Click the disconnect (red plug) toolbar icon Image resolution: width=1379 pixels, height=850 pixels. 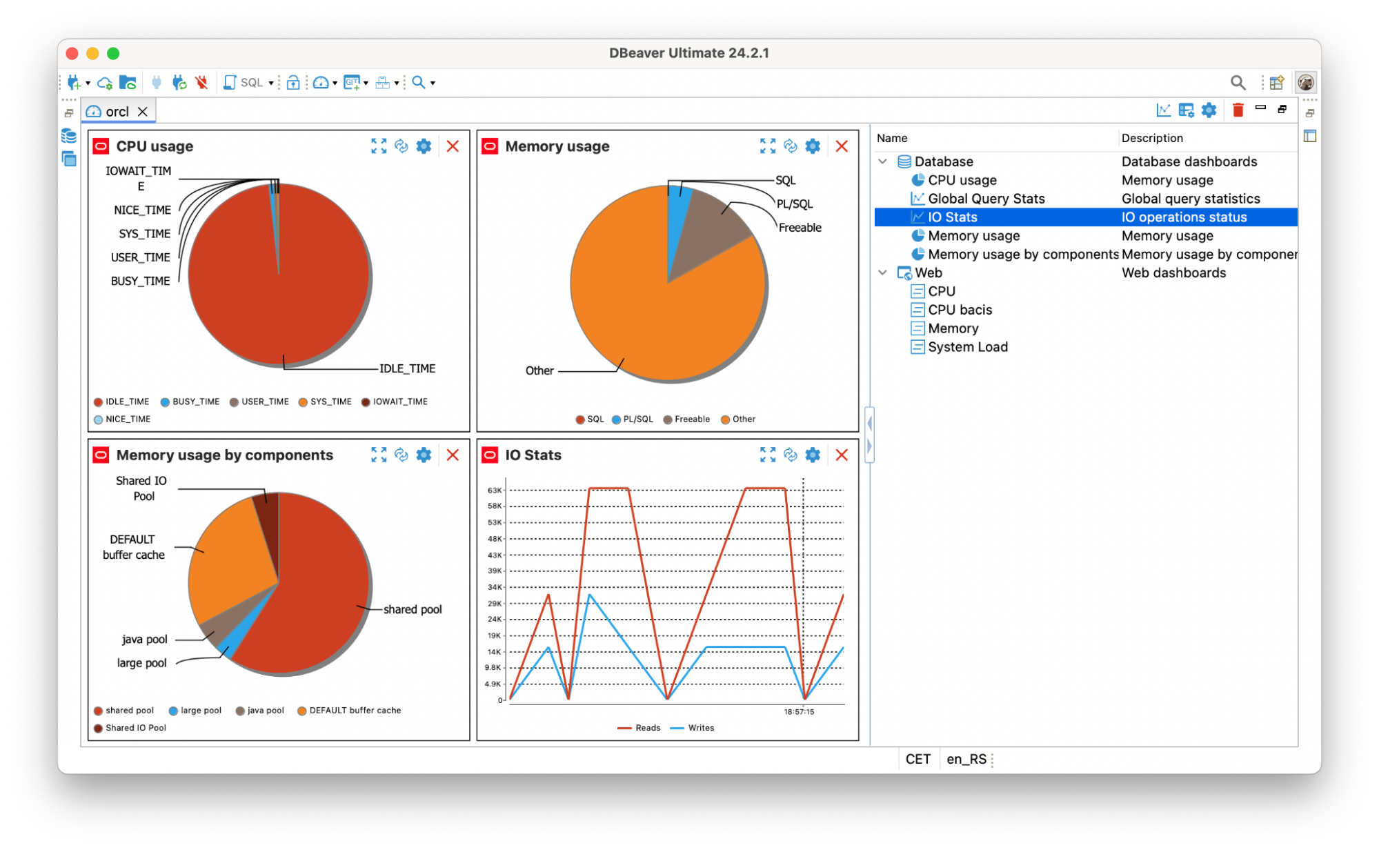[x=201, y=83]
